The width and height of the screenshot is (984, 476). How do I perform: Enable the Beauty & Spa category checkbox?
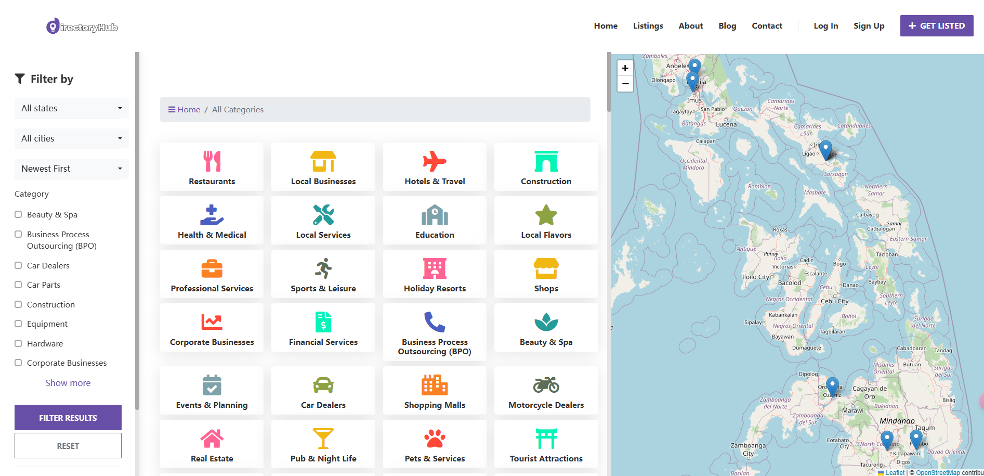pyautogui.click(x=18, y=214)
